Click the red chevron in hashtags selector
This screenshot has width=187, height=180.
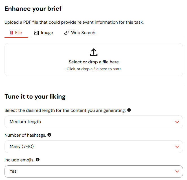pos(177,147)
